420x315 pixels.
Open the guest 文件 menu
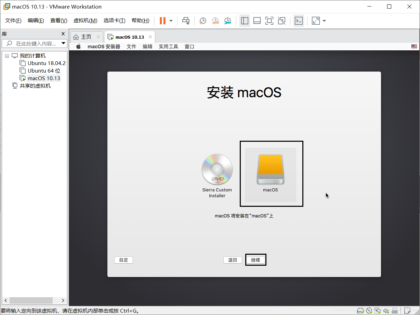pos(131,47)
